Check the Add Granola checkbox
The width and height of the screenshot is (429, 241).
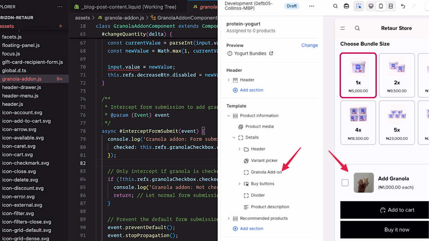[345, 183]
